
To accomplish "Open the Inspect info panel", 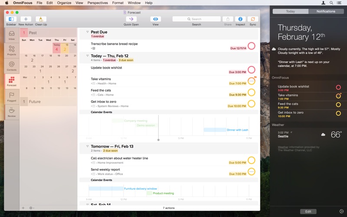I will click(x=240, y=19).
